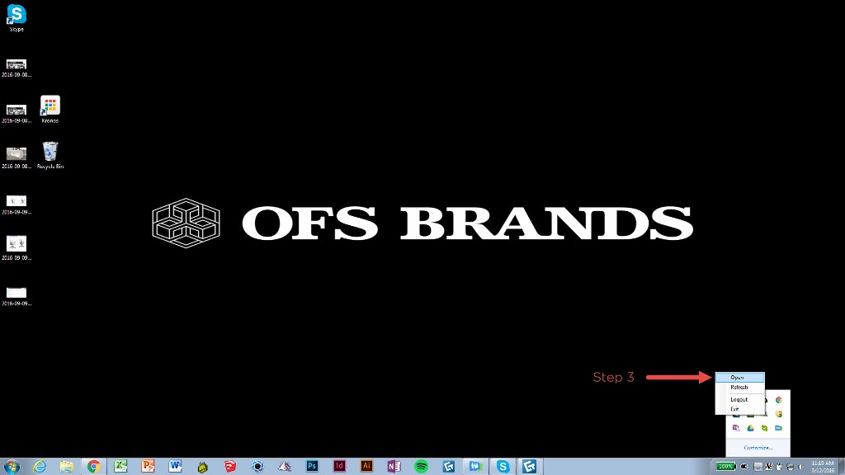The height and width of the screenshot is (475, 845).
Task: Open Word from the taskbar
Action: pos(175,467)
